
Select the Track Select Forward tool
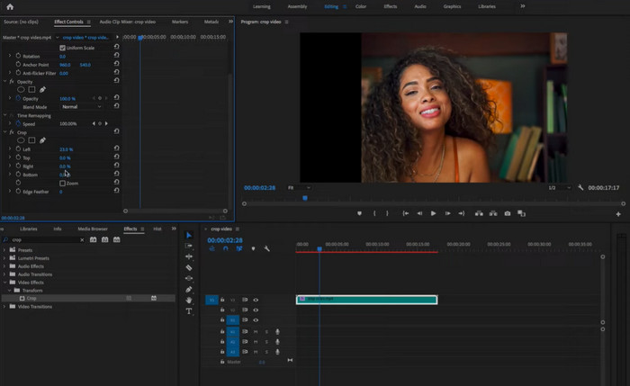tap(189, 246)
